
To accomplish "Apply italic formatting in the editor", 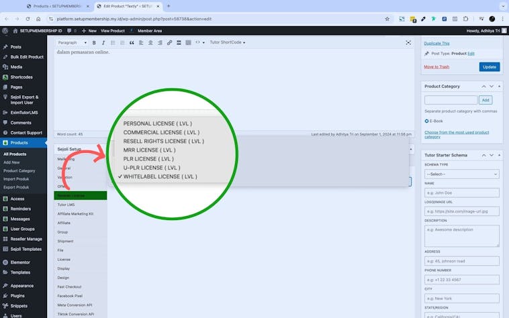I will pyautogui.click(x=103, y=42).
